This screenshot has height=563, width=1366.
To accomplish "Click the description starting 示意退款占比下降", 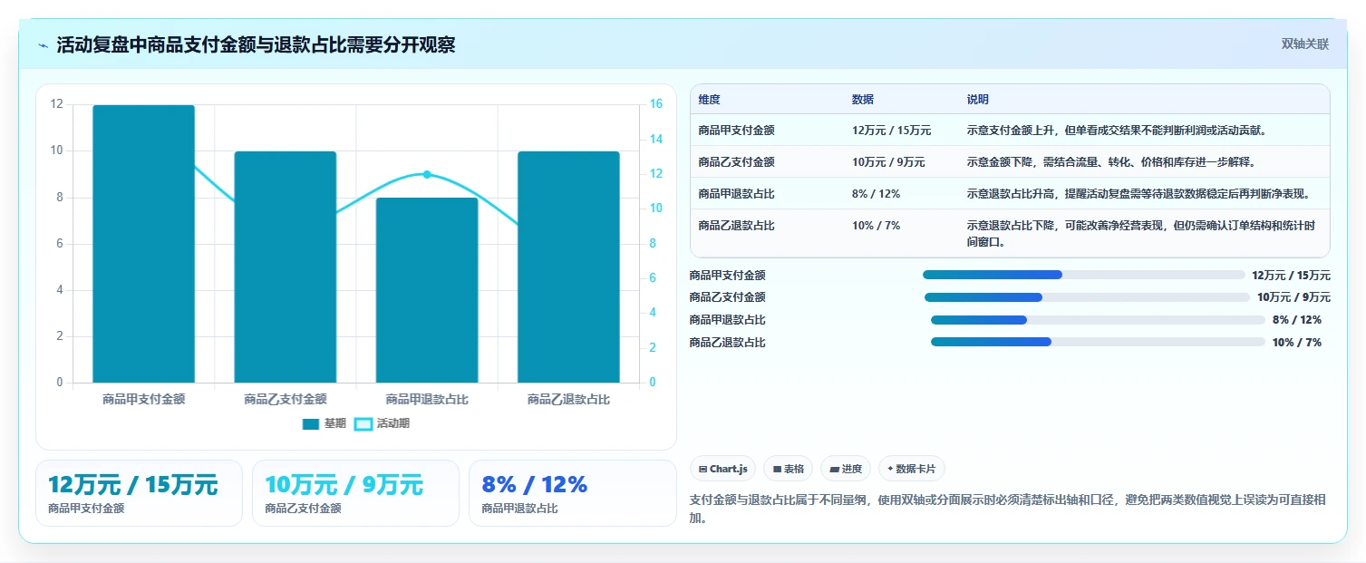I will pos(1141,234).
